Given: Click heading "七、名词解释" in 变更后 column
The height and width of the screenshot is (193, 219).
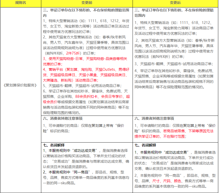Looking at the screenshot, I should [145, 145].
